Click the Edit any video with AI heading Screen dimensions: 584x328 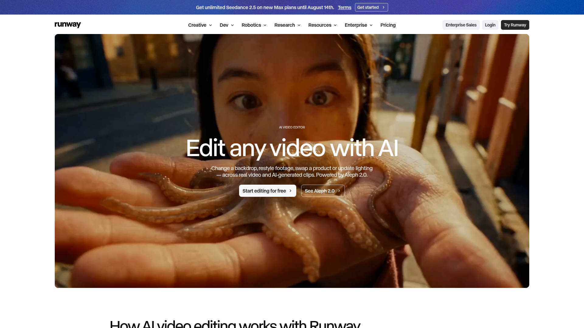(292, 148)
